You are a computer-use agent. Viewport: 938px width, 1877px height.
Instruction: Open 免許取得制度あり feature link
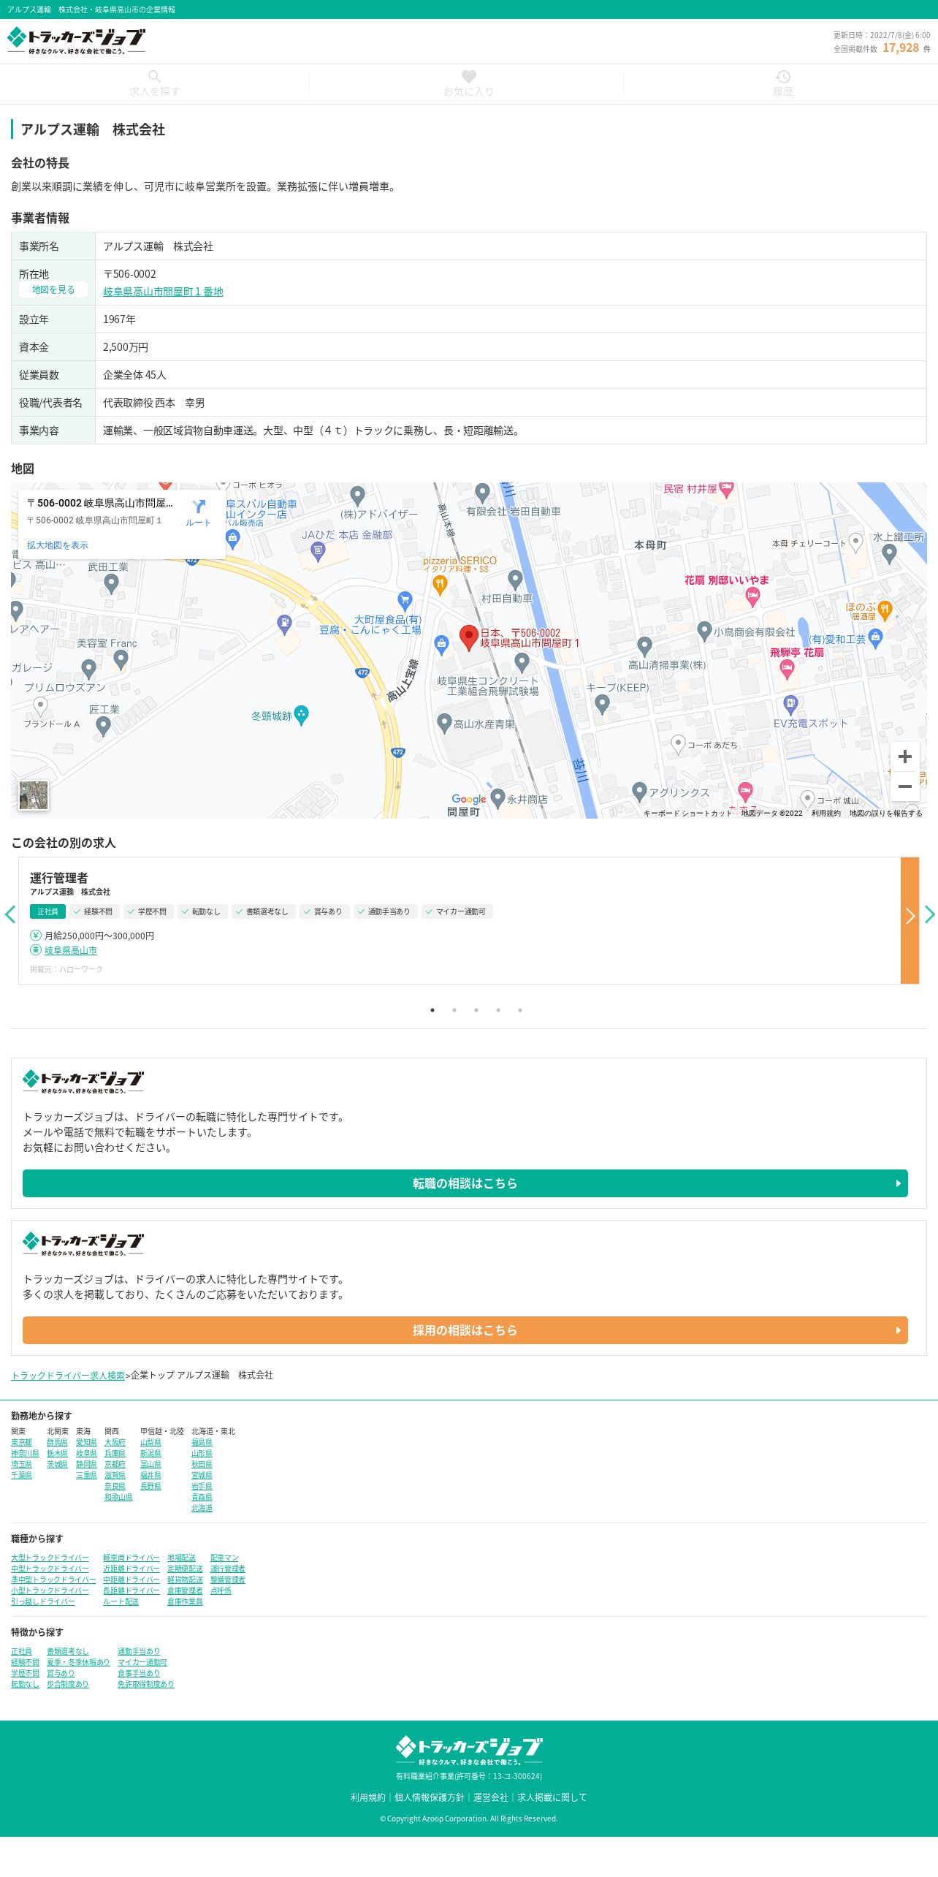146,1684
